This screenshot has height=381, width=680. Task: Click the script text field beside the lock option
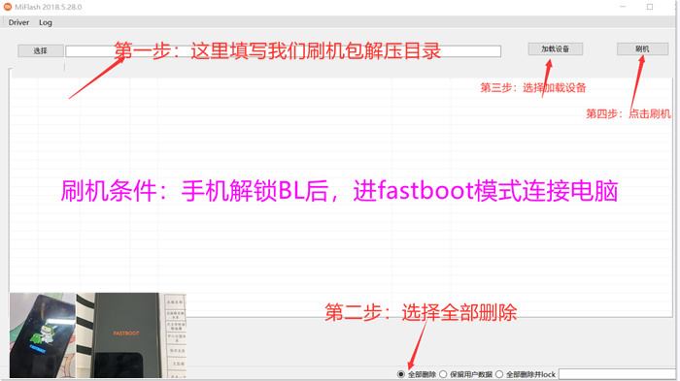pos(617,374)
